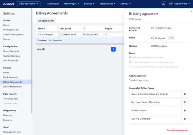This screenshot has width=193, height=135.
Task: Close the Billing Agreement panel
Action: tap(191, 11)
